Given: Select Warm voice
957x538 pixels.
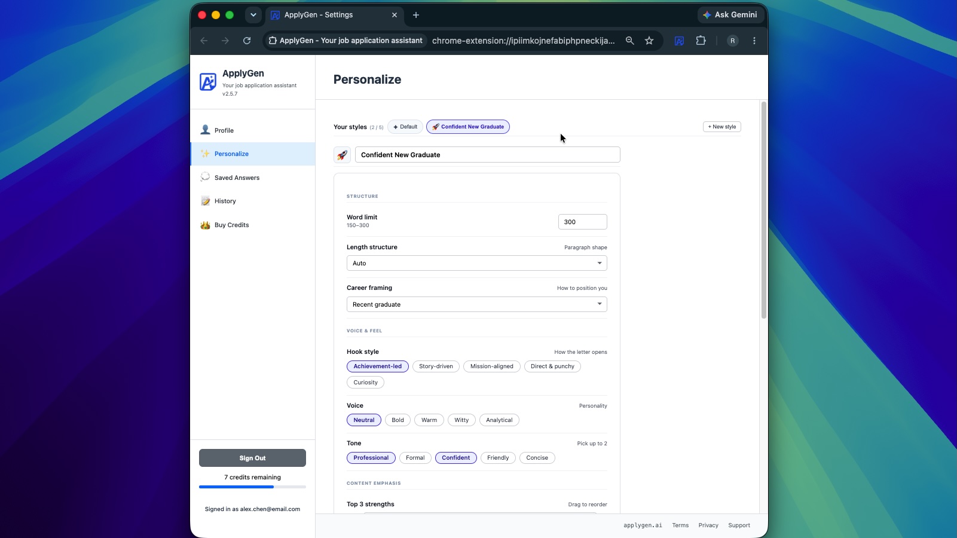Looking at the screenshot, I should coord(429,420).
